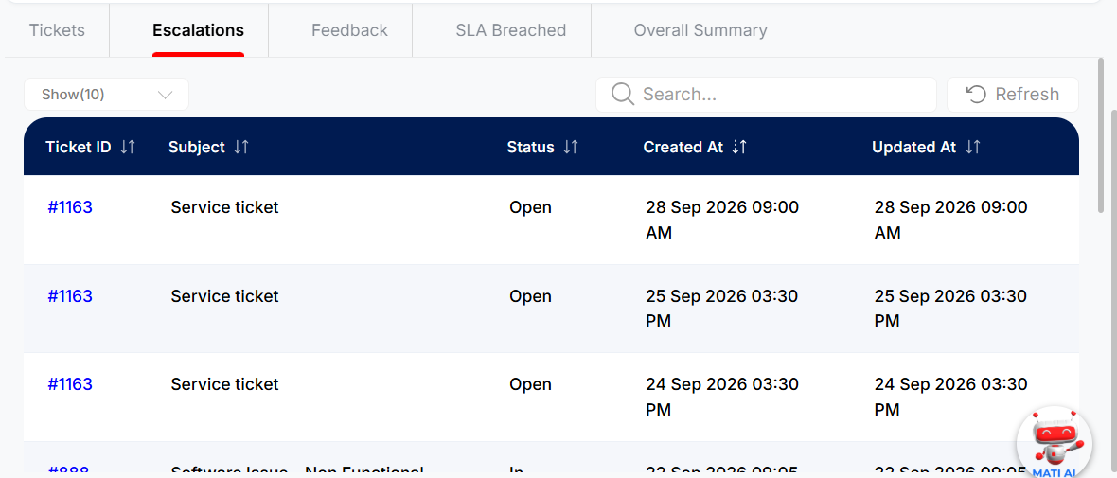Click the Created At header text
The image size is (1117, 478).
[683, 147]
